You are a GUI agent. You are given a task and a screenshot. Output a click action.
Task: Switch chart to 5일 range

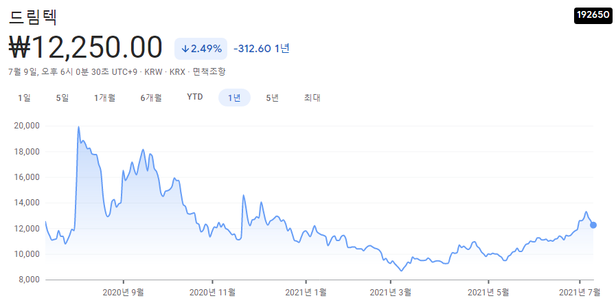pos(62,98)
